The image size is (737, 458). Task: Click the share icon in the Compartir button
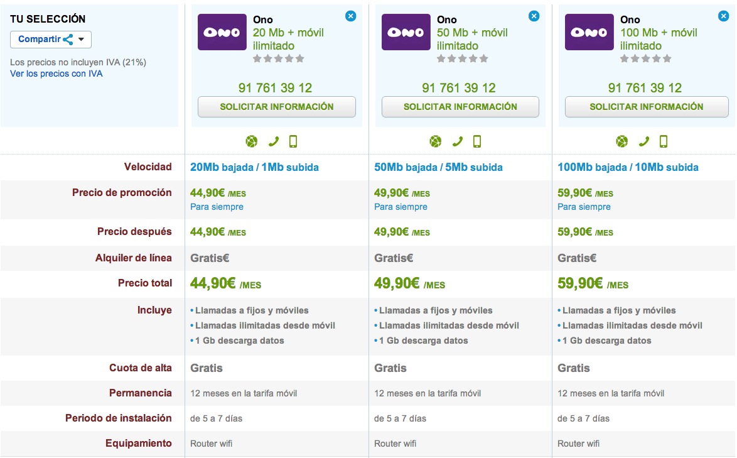[68, 40]
